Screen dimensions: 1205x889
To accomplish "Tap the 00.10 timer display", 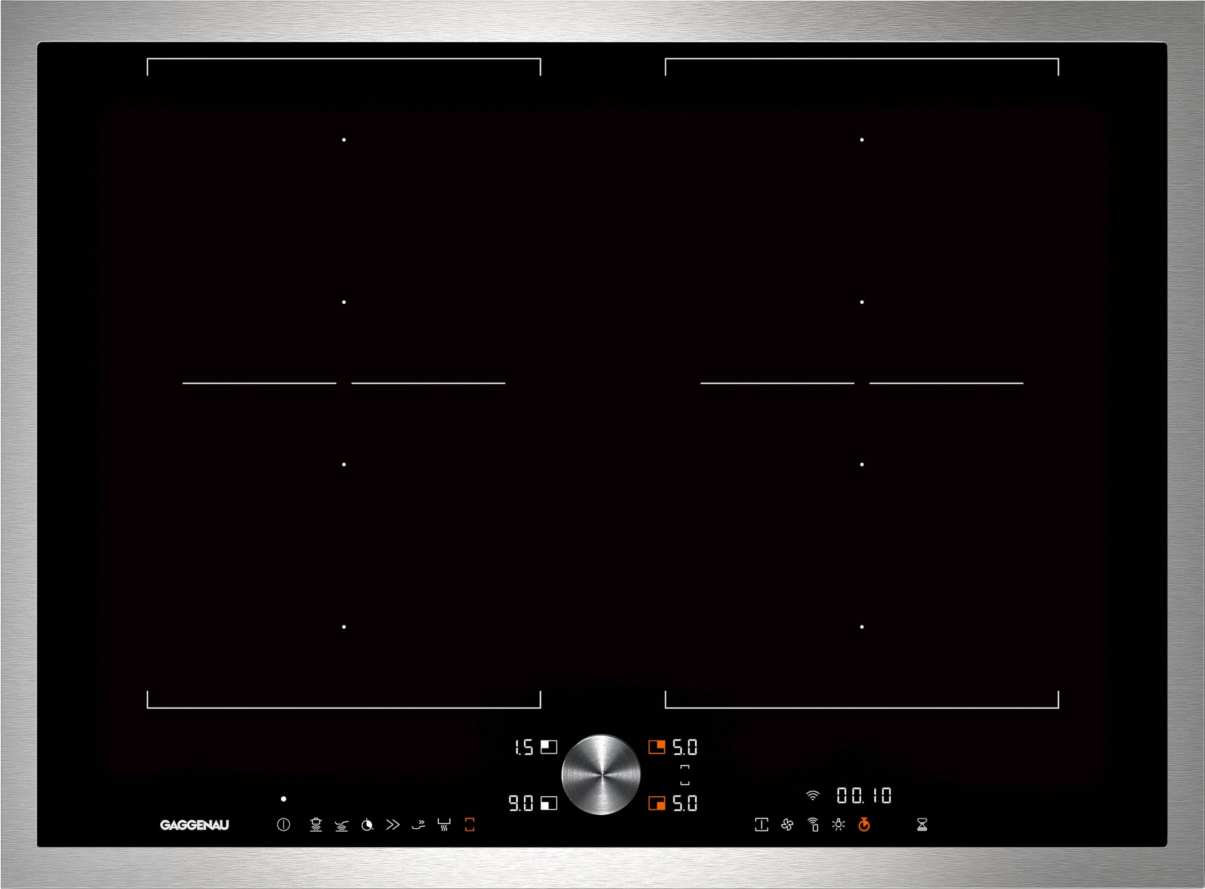I will [864, 796].
